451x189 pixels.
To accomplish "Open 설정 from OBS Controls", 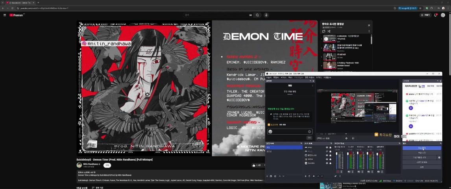I will 422,167.
